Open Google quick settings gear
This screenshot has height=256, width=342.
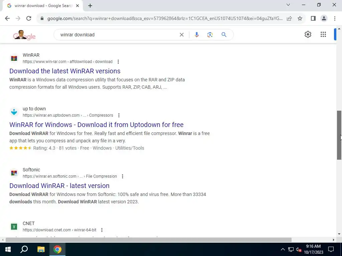click(308, 34)
